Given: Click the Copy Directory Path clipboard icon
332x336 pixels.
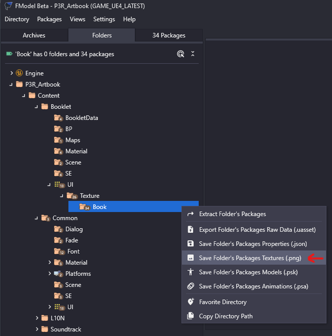Looking at the screenshot, I should (191, 316).
